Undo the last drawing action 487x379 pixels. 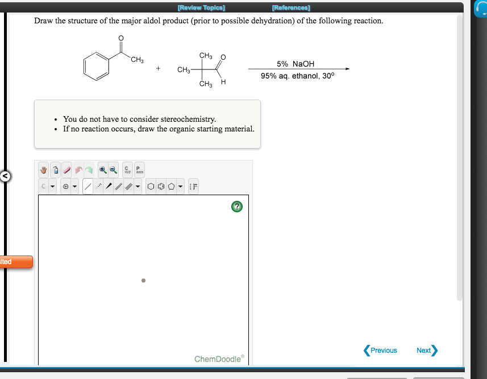click(78, 170)
